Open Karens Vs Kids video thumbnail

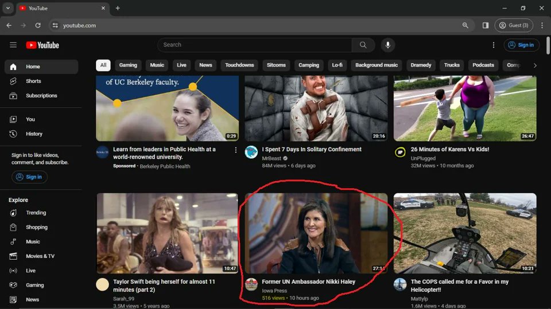click(x=465, y=108)
